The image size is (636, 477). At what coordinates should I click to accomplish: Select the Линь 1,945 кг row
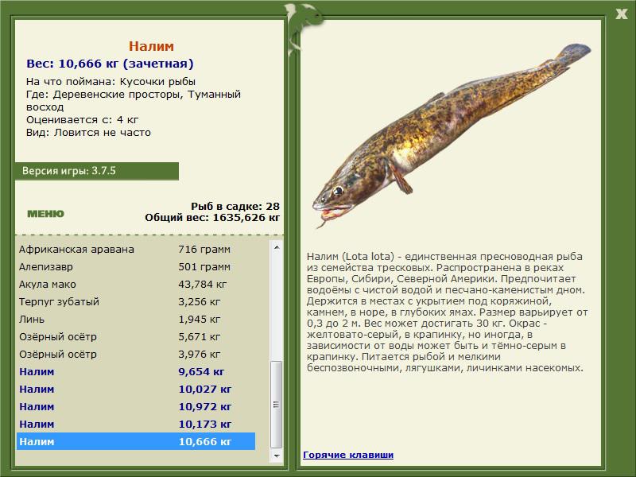click(136, 320)
